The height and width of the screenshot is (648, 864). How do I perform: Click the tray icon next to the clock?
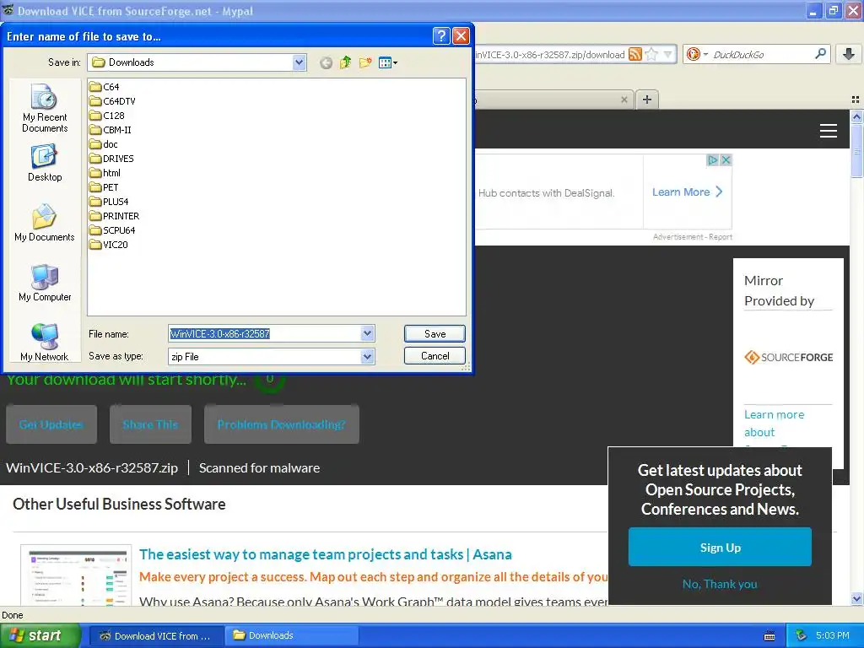802,635
